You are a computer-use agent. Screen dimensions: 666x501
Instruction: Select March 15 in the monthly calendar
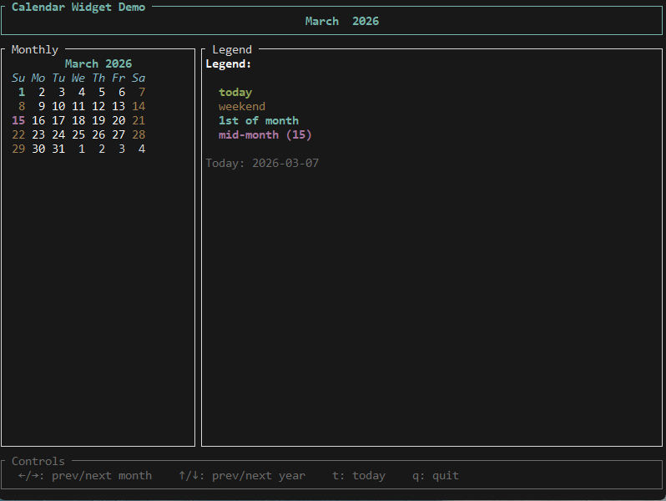pyautogui.click(x=18, y=120)
